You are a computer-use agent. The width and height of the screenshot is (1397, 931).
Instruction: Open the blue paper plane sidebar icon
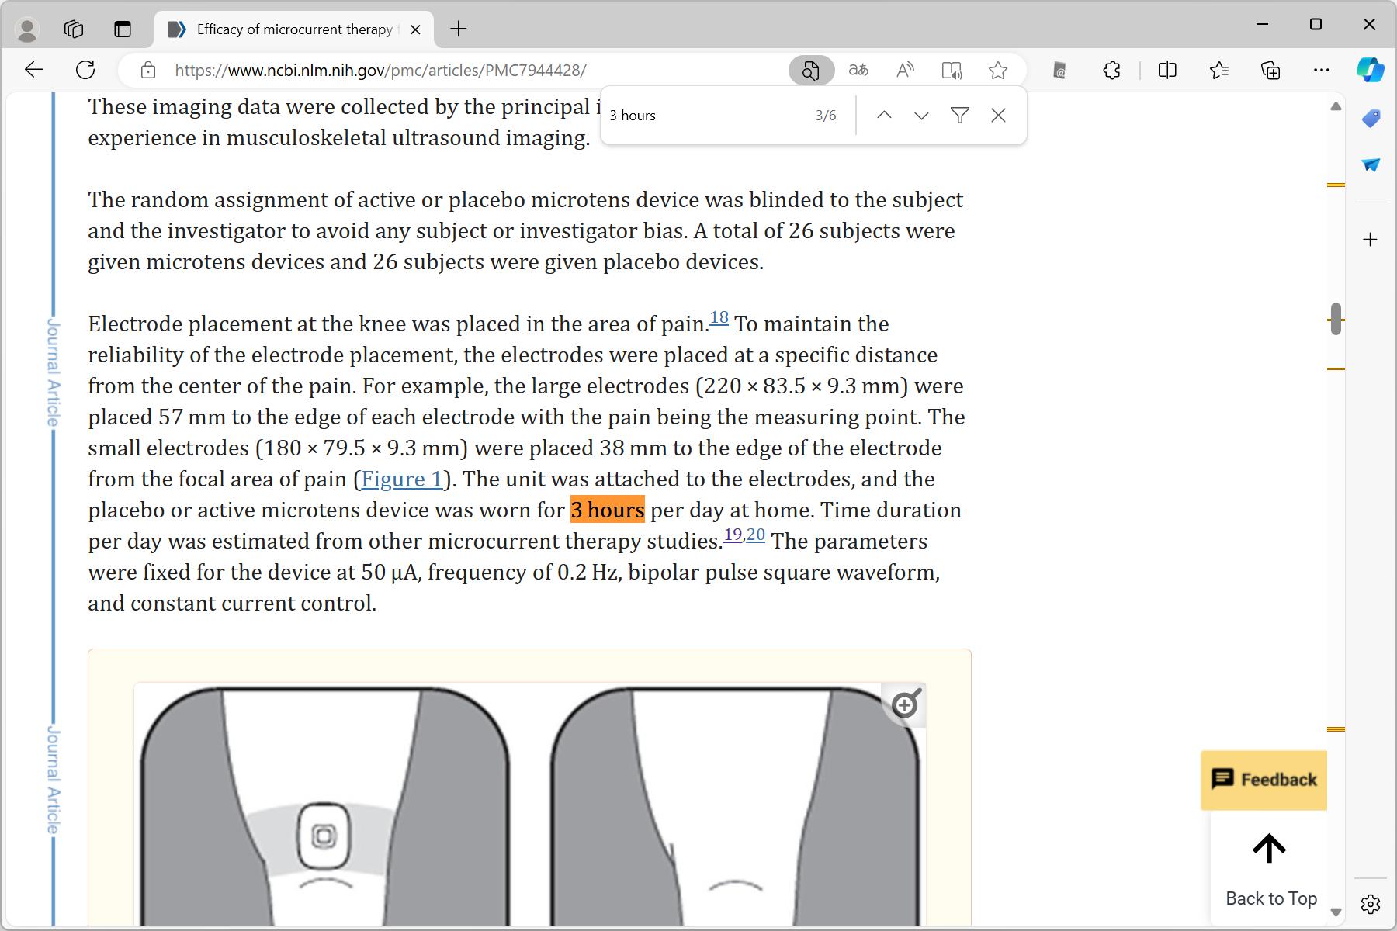click(1371, 164)
